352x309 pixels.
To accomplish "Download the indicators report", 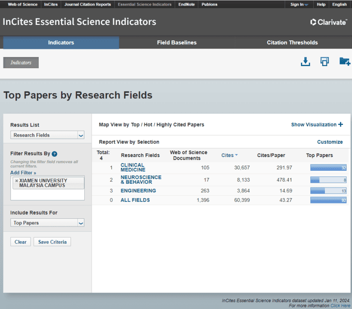I will coord(305,61).
